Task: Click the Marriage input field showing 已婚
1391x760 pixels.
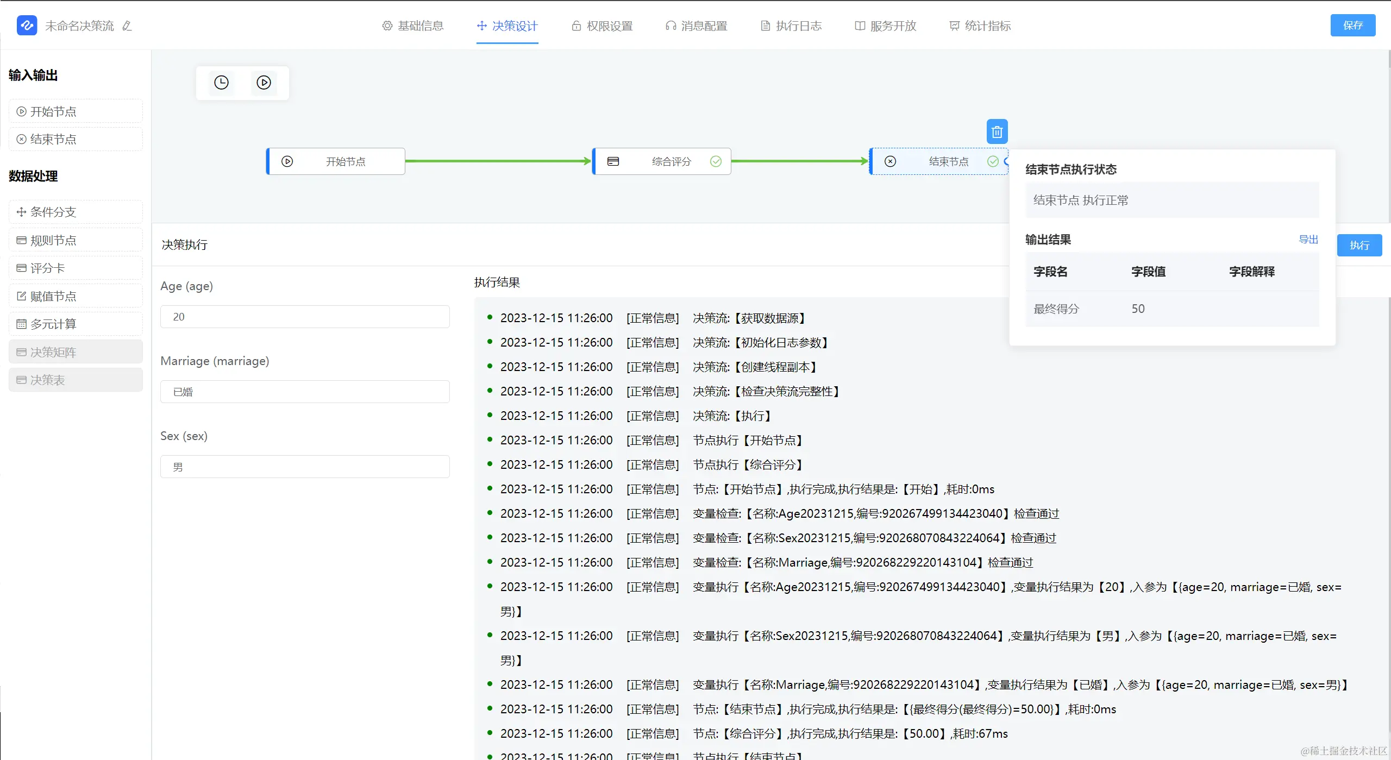Action: [305, 392]
